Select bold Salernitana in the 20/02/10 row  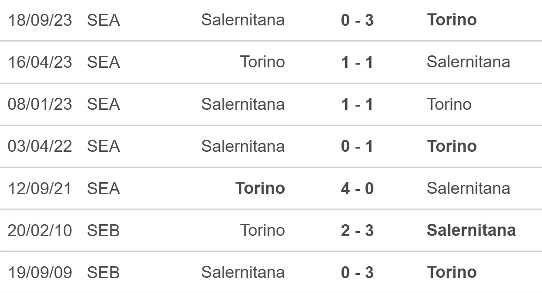(x=471, y=230)
